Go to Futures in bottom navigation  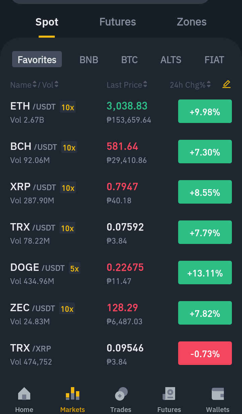click(169, 400)
